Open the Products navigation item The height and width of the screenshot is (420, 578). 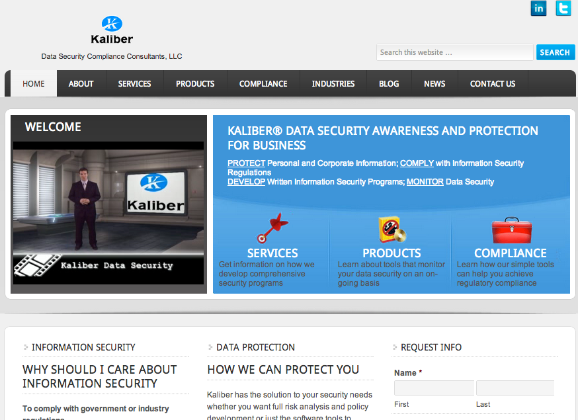(195, 84)
